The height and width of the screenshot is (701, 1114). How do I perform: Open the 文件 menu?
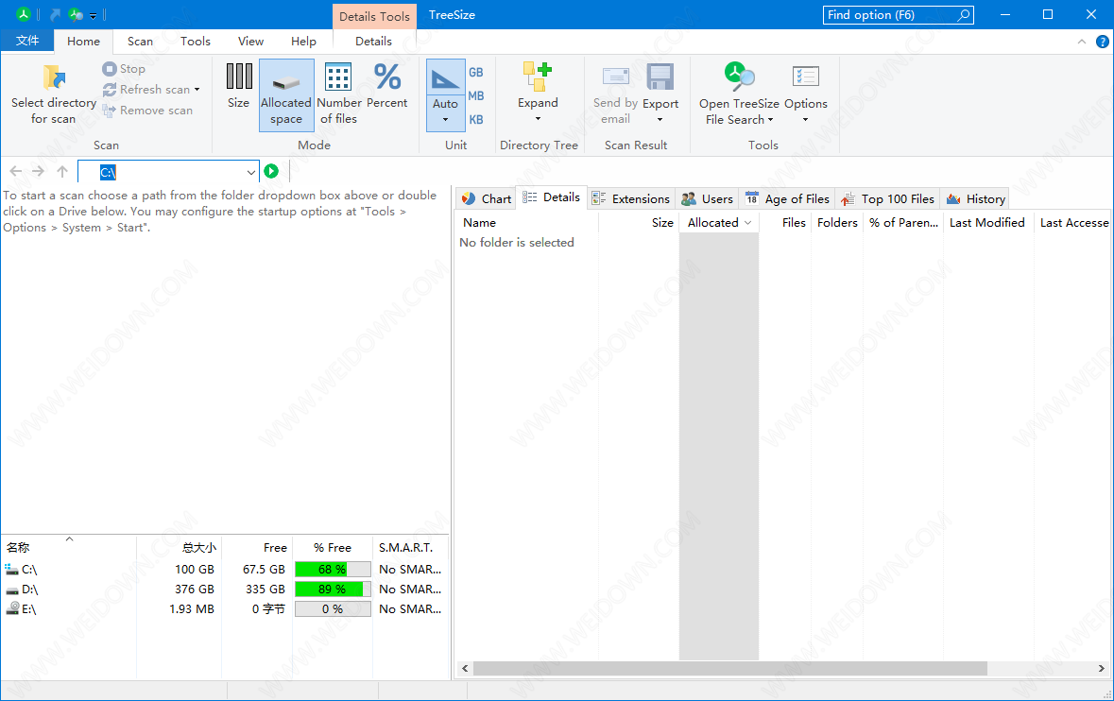27,41
